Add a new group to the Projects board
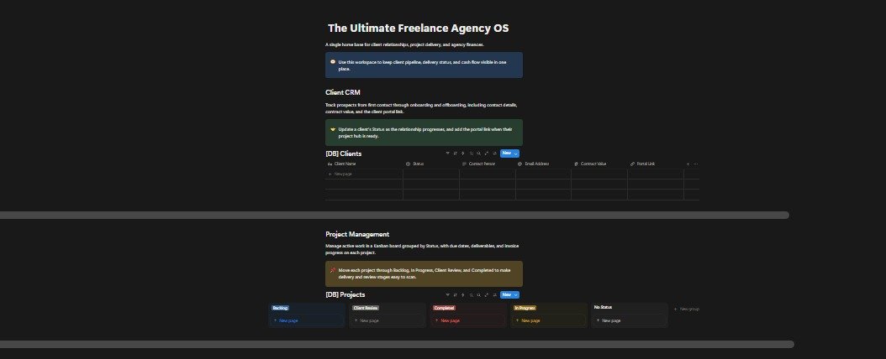Viewport: 886px width, 359px height. [687, 309]
